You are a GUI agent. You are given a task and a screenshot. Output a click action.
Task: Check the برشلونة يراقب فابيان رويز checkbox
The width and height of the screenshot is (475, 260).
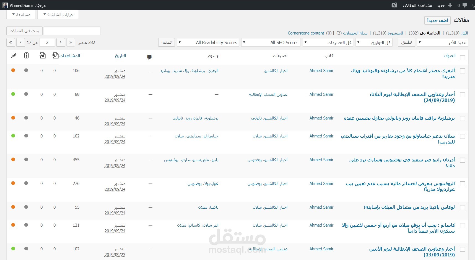click(x=463, y=118)
